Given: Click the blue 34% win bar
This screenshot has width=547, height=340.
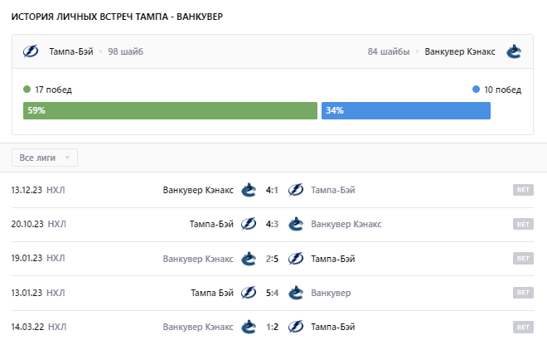Looking at the screenshot, I should [x=406, y=110].
